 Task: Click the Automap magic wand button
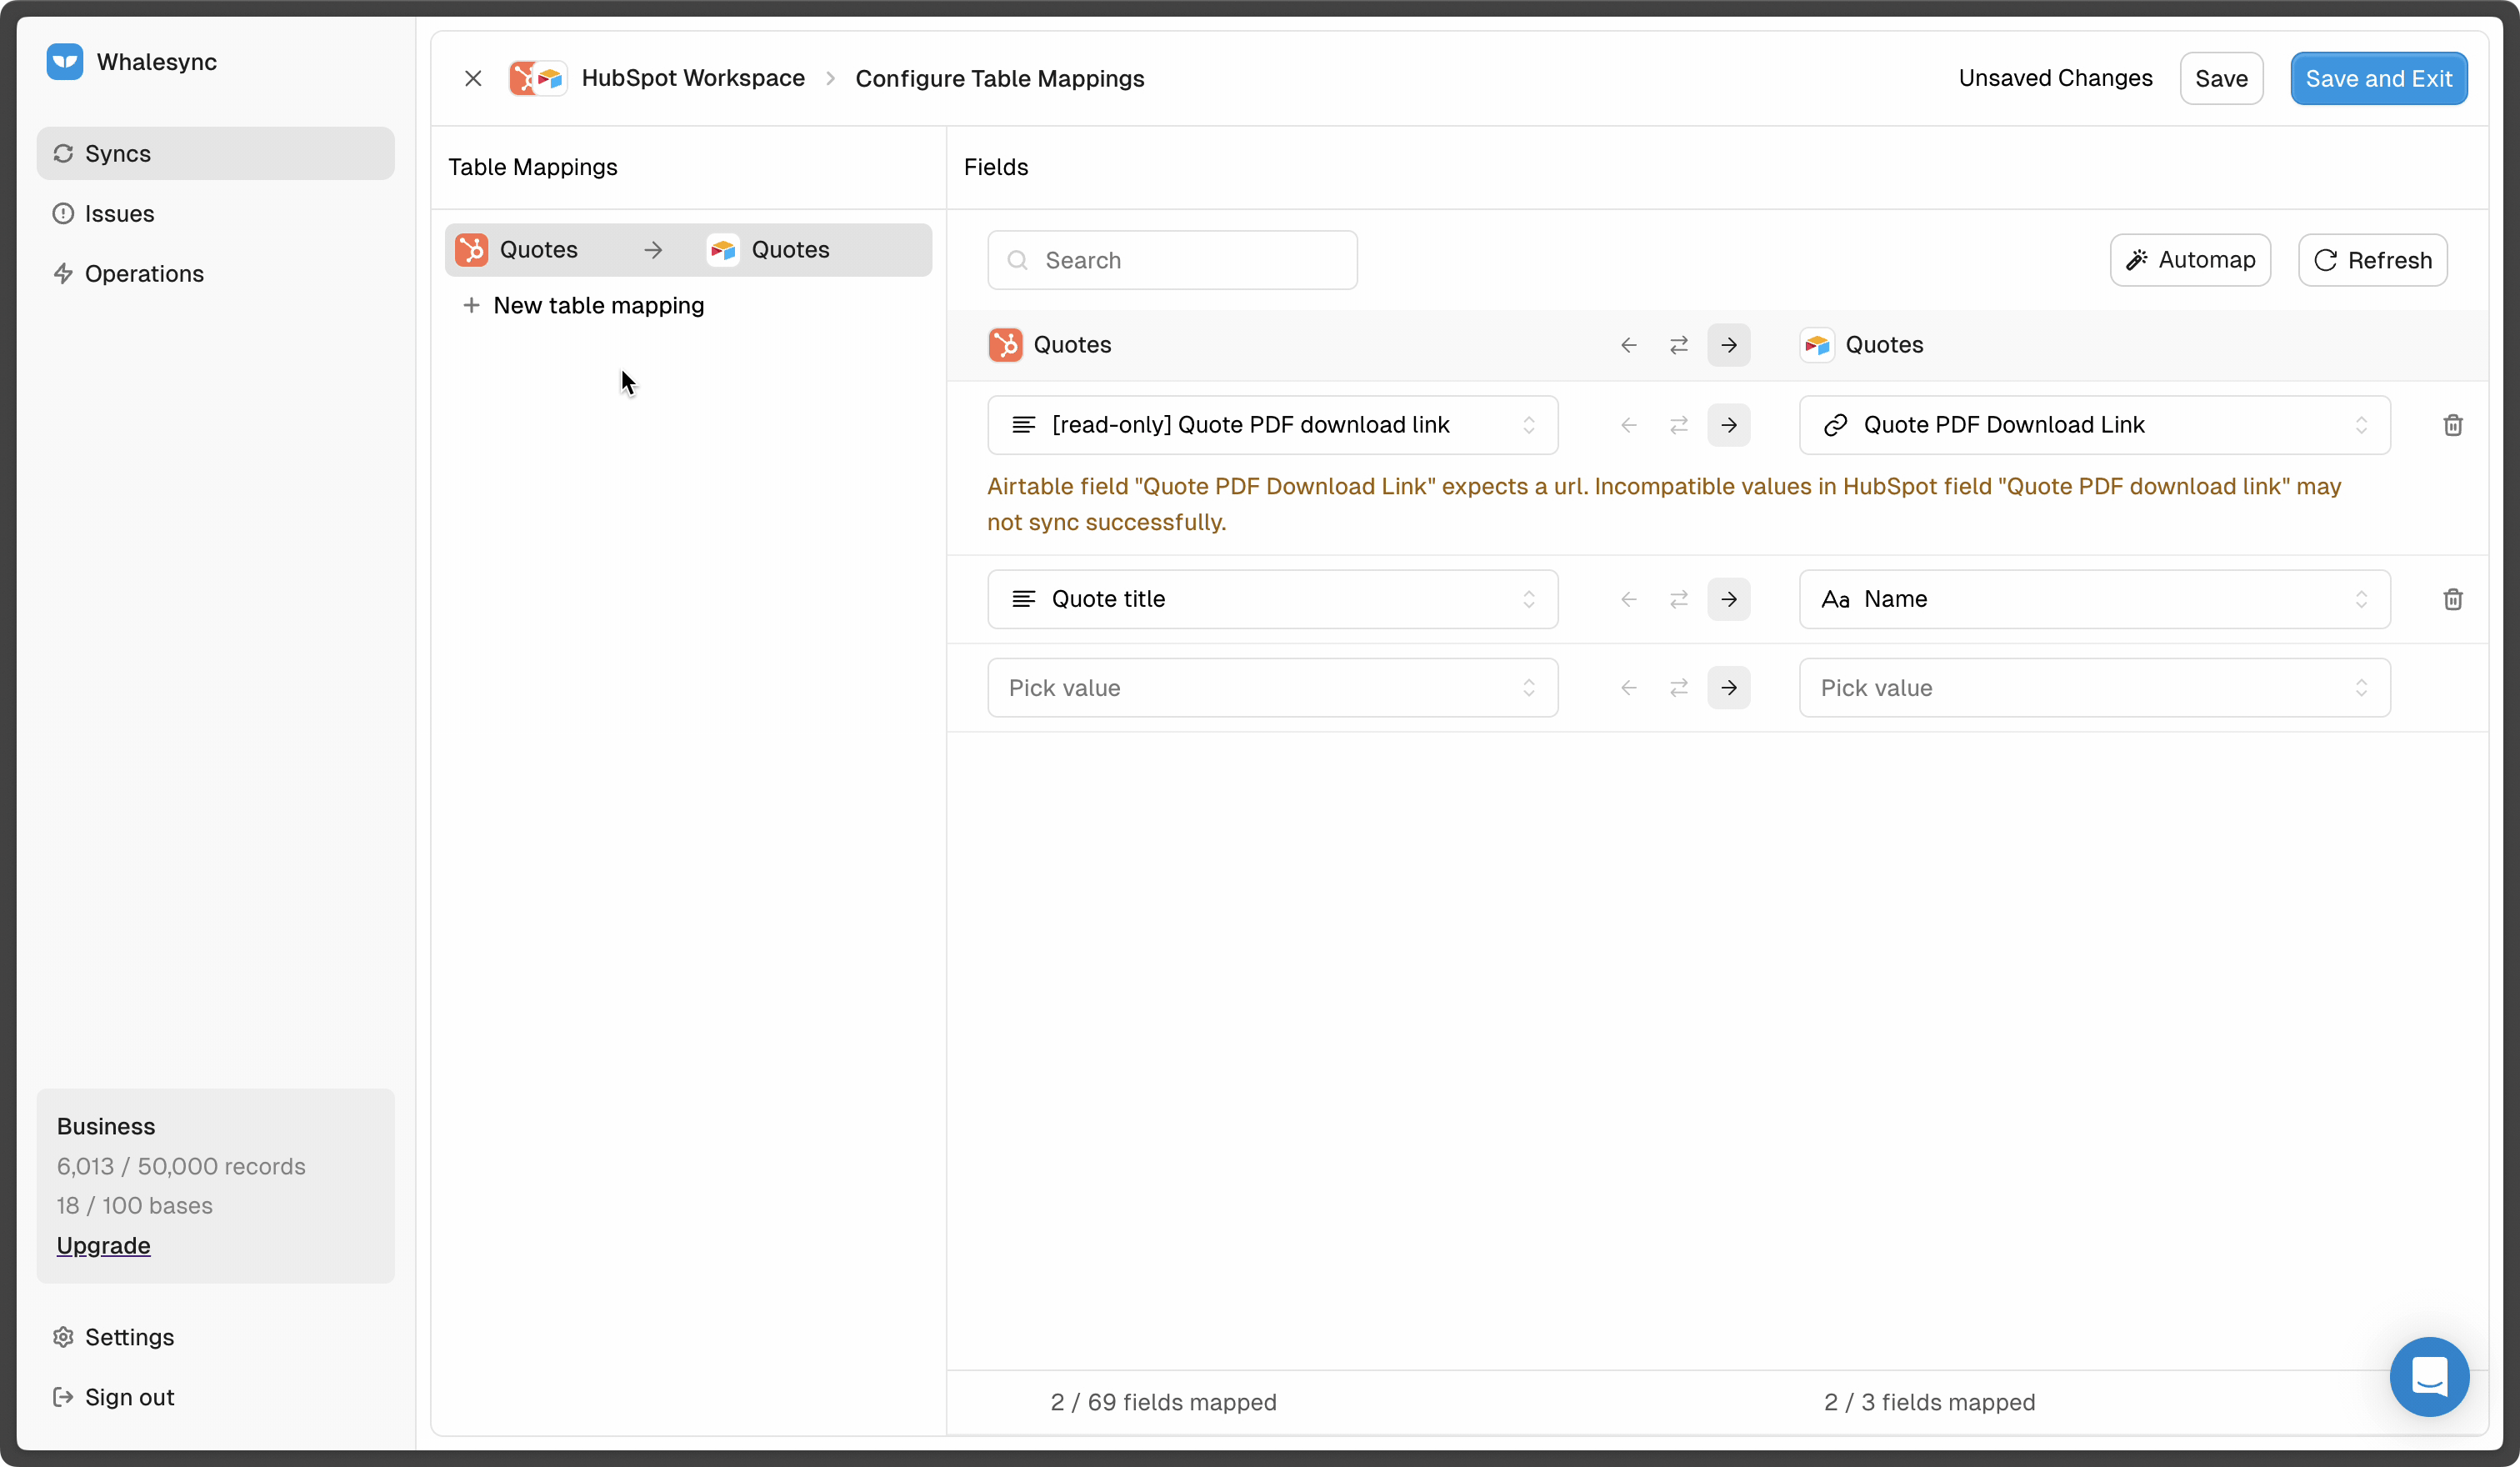click(x=2190, y=260)
